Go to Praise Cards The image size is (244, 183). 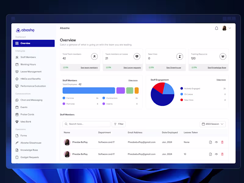pos(28,114)
